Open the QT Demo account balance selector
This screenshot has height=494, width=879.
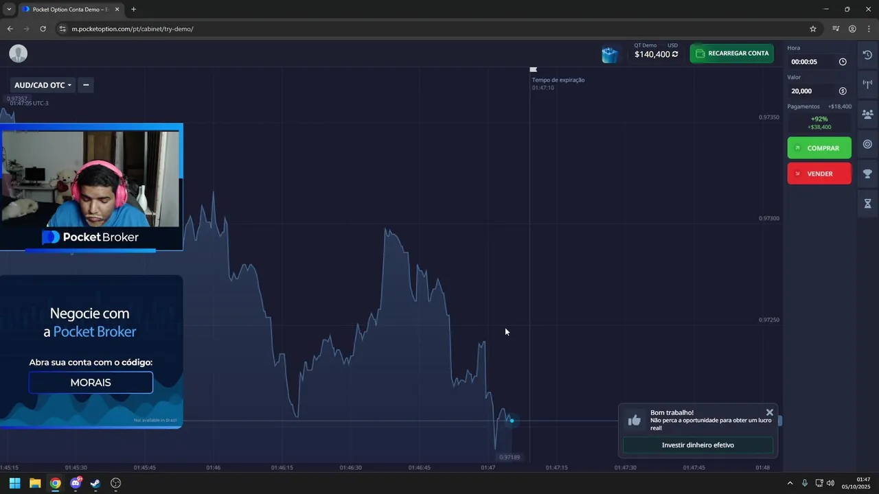coord(656,51)
